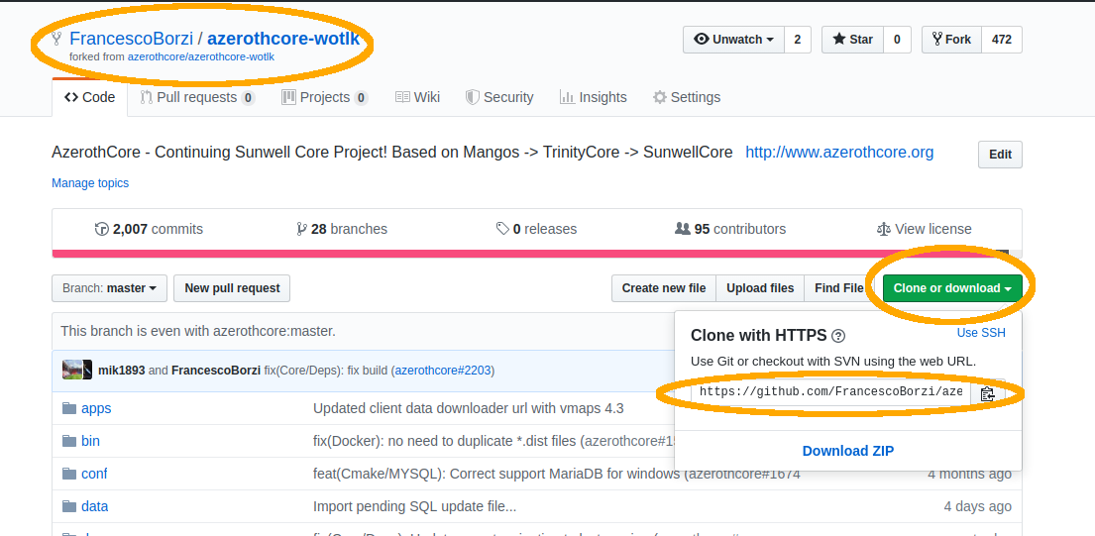
Task: Edit the repository description with Edit button
Action: 1000,155
